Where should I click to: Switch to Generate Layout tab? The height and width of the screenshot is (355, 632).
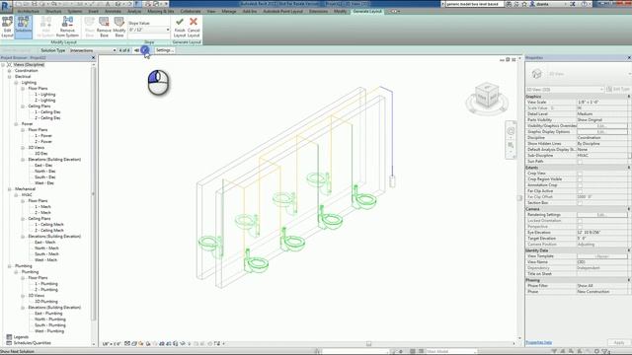click(367, 11)
